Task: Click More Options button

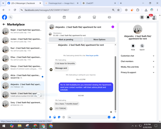Action: [99, 40]
